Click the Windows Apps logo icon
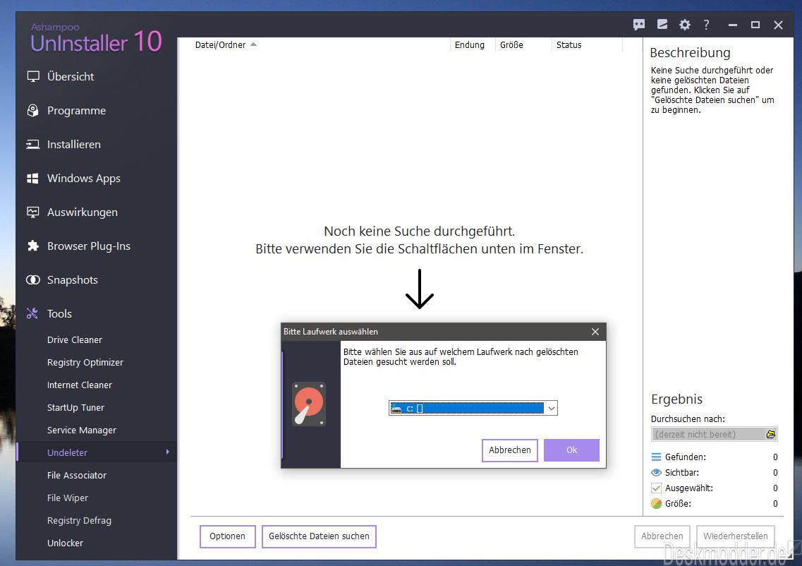This screenshot has height=566, width=802. point(32,178)
